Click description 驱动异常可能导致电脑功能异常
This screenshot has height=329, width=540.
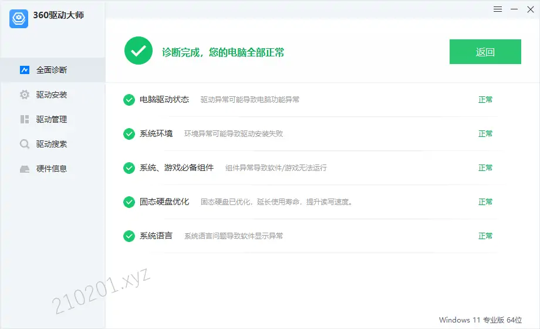250,100
